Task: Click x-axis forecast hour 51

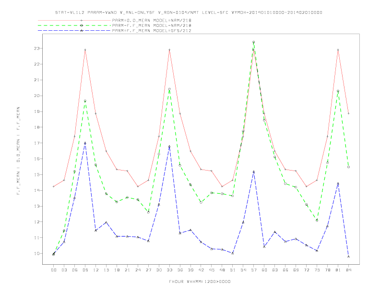Action: coord(233,270)
